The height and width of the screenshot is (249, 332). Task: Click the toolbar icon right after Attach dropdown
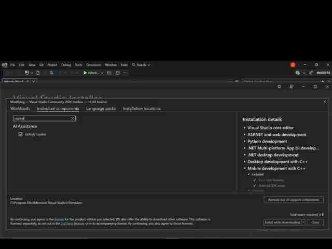(x=109, y=73)
